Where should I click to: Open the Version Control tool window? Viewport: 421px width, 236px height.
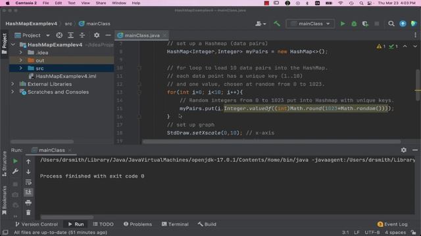37,224
